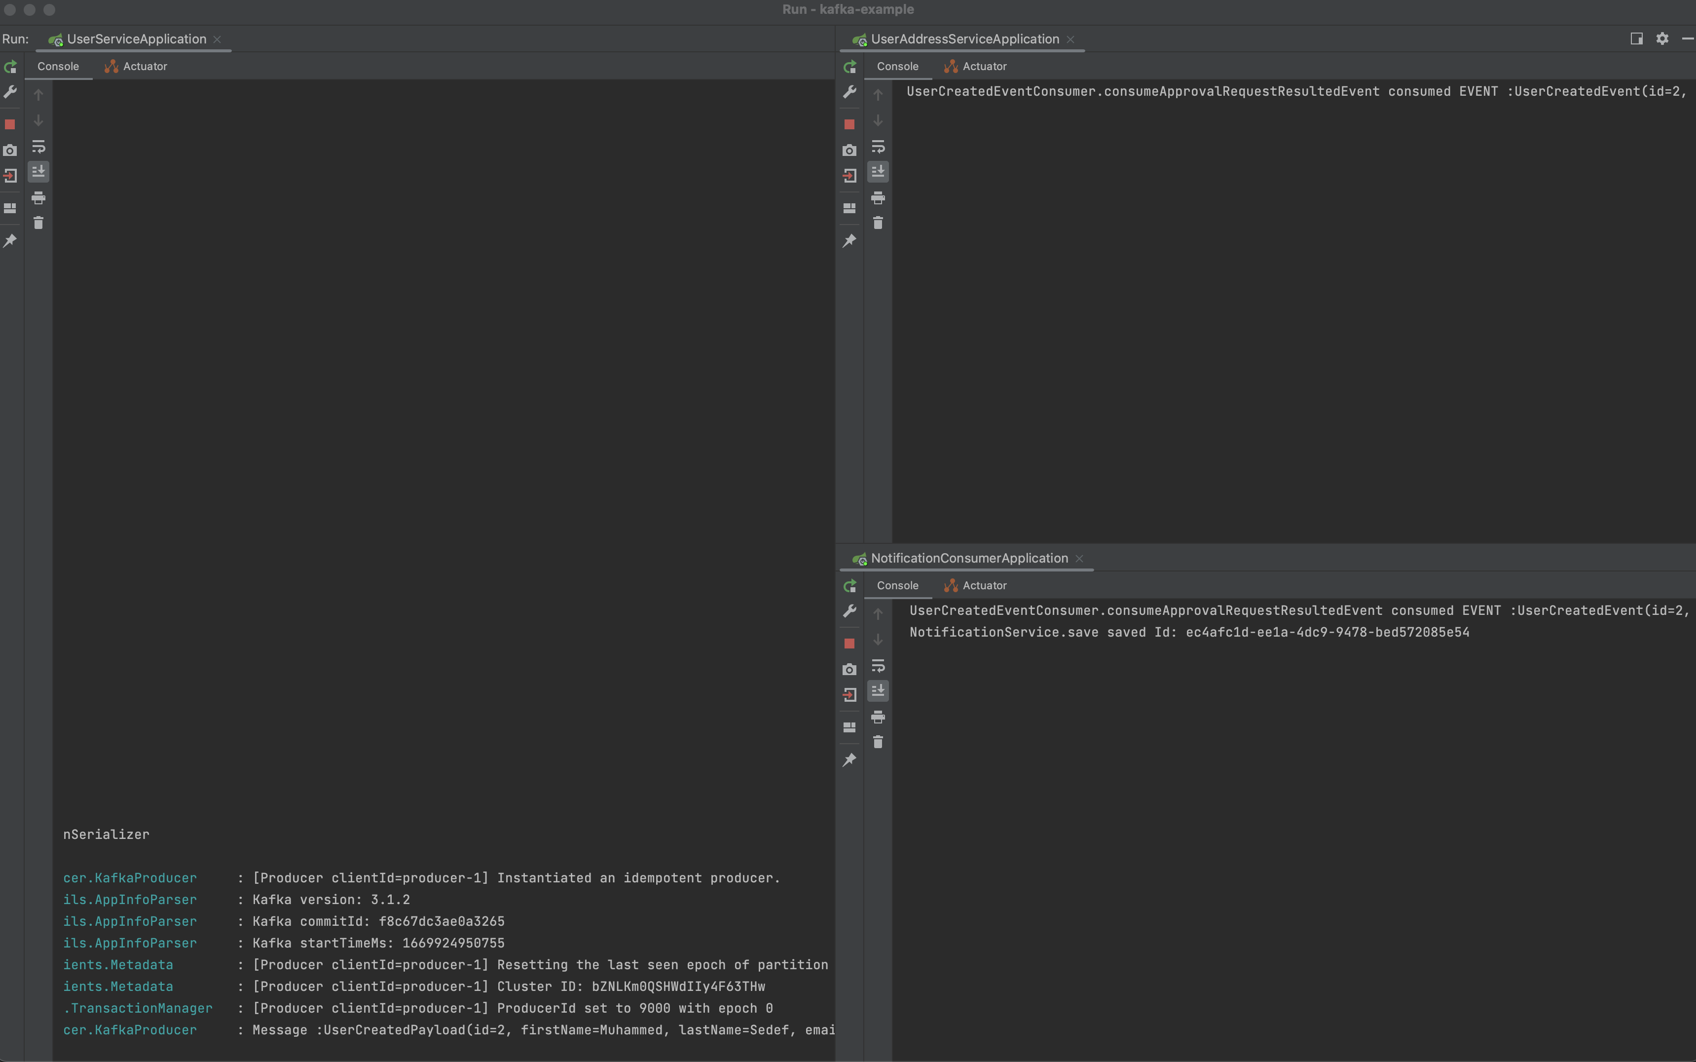Edit the UserAddressServiceApplication run configuration with the wrench icon
Image resolution: width=1696 pixels, height=1062 pixels.
tap(849, 92)
